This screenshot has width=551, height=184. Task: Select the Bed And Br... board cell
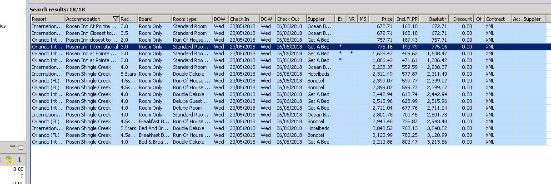point(154,128)
